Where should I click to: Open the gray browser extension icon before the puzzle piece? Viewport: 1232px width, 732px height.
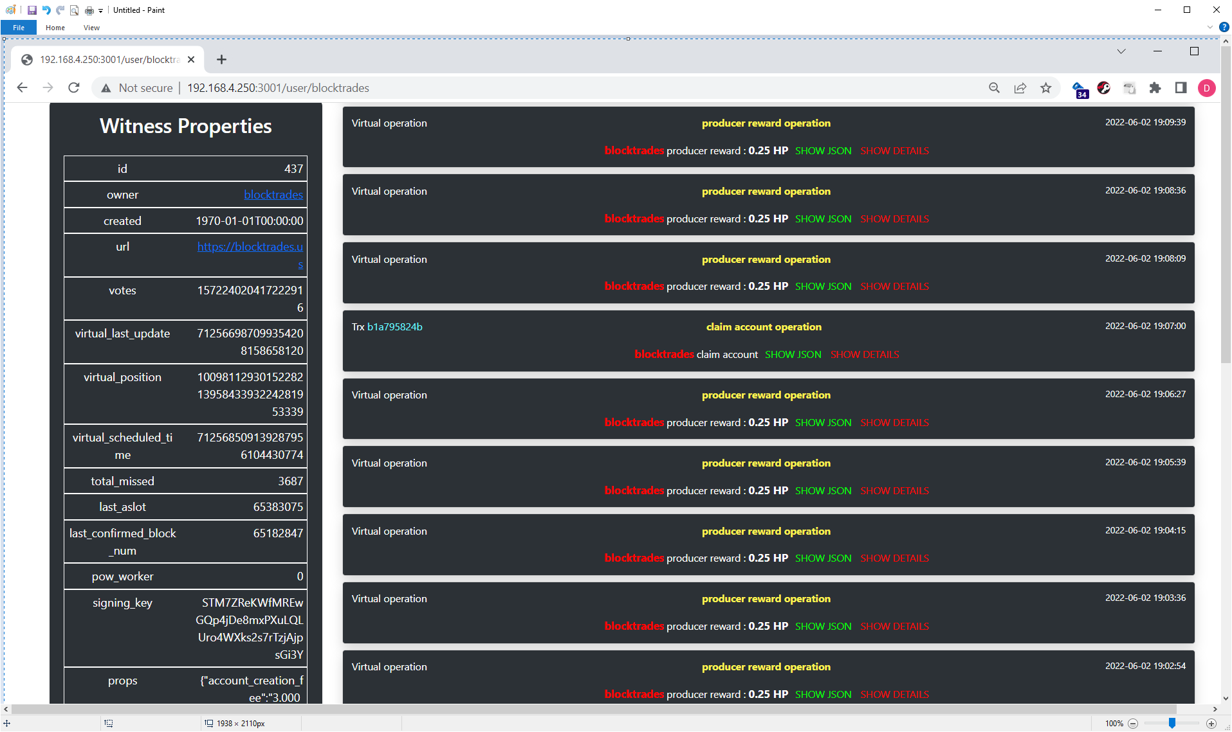pos(1130,88)
